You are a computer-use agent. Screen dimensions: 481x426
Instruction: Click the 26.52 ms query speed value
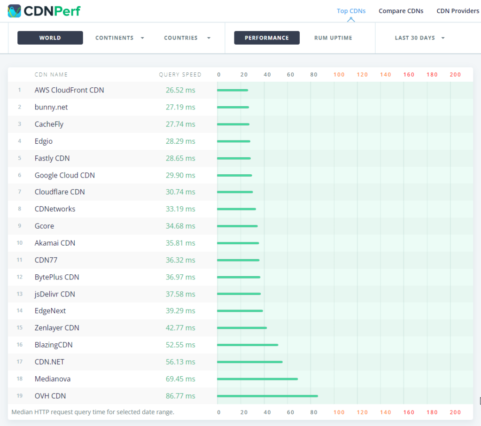[x=180, y=90]
